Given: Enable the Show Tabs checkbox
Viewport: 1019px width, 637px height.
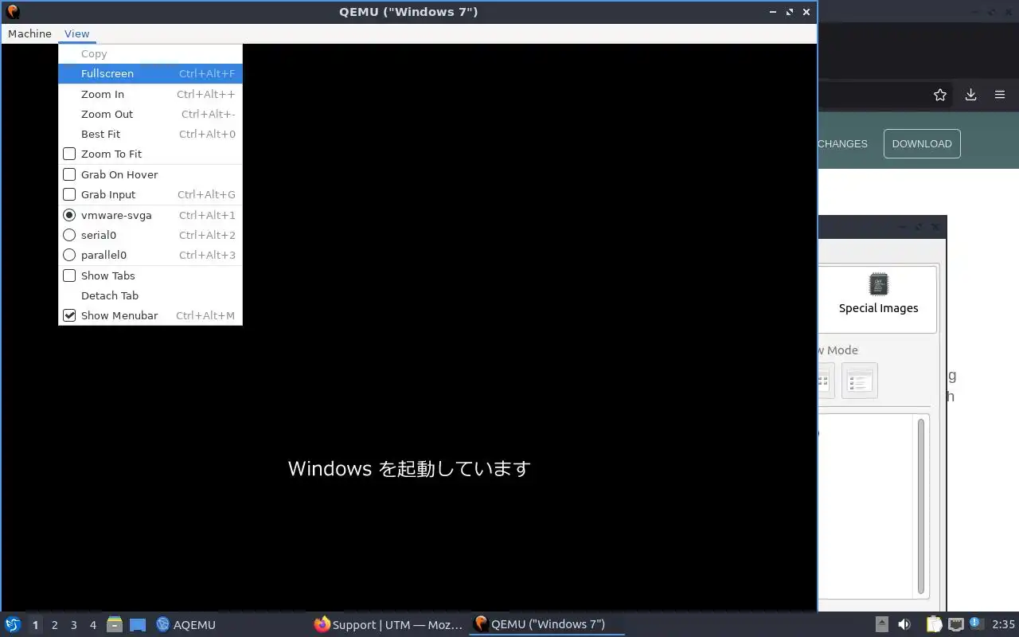Looking at the screenshot, I should [69, 276].
